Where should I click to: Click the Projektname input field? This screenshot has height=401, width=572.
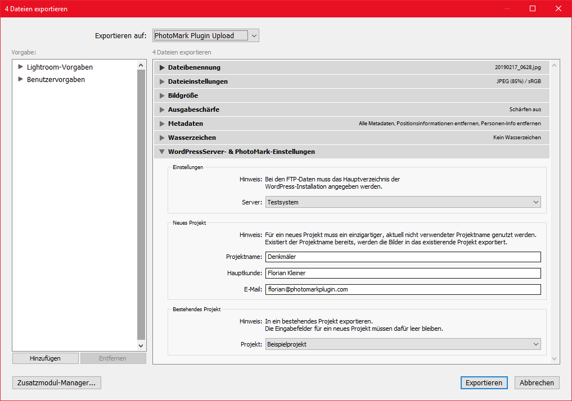(x=403, y=257)
